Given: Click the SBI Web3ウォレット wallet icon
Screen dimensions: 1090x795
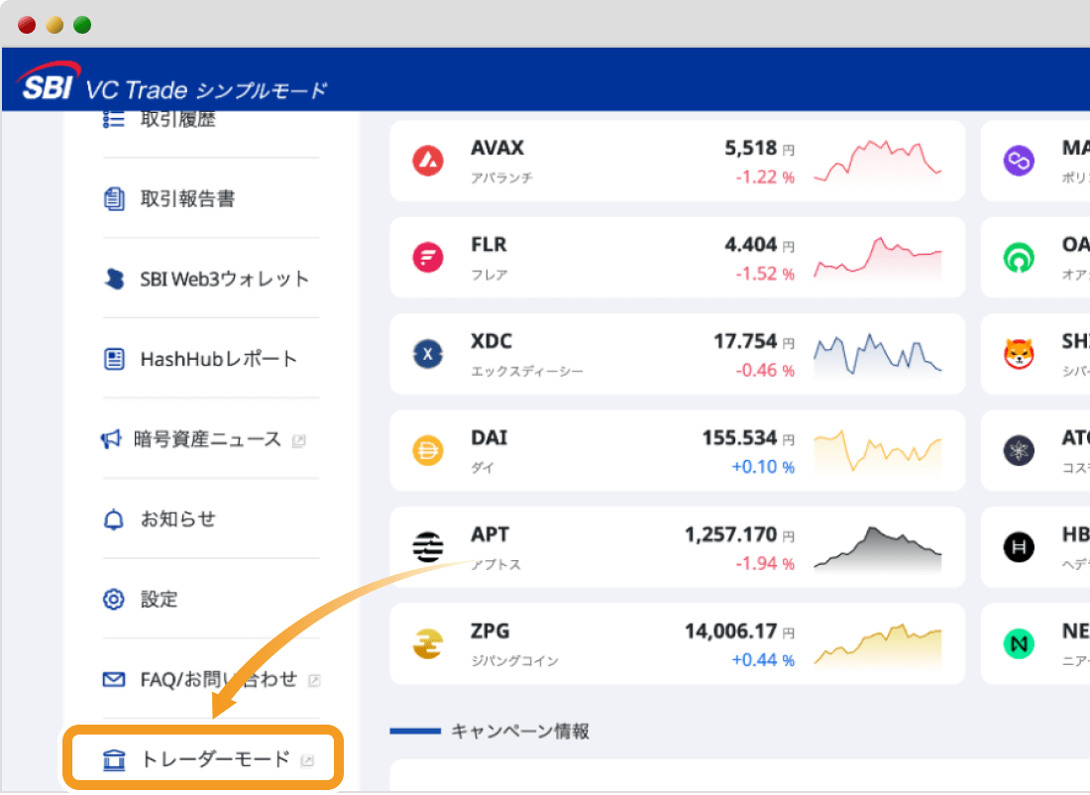Looking at the screenshot, I should pos(114,279).
